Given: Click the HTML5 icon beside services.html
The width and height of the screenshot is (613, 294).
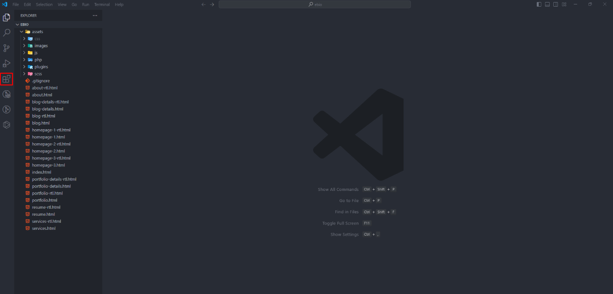Looking at the screenshot, I should coord(28,229).
